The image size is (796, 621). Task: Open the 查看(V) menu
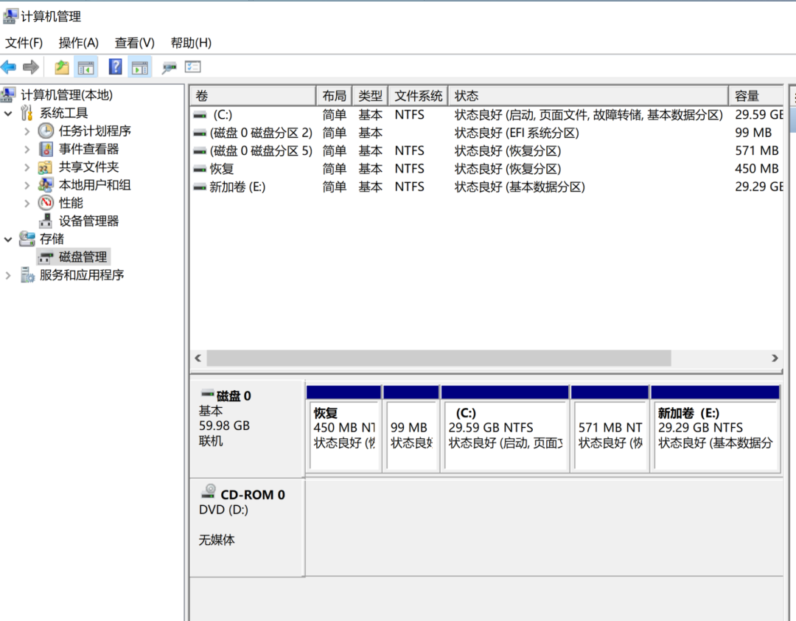(135, 43)
